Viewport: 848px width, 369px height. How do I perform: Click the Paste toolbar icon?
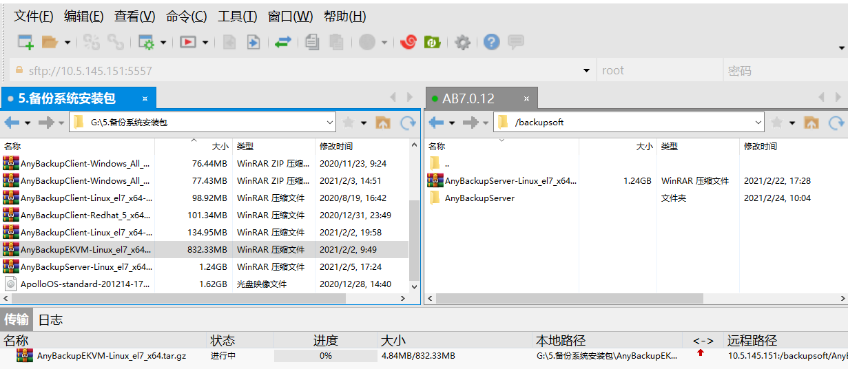[x=336, y=42]
